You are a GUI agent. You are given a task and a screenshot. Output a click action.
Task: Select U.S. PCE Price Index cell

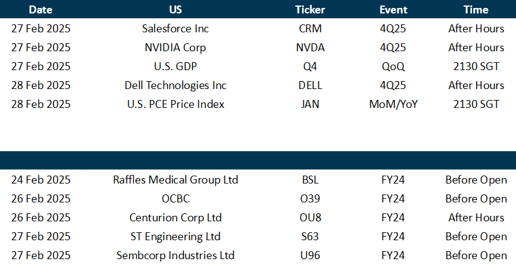(x=176, y=104)
